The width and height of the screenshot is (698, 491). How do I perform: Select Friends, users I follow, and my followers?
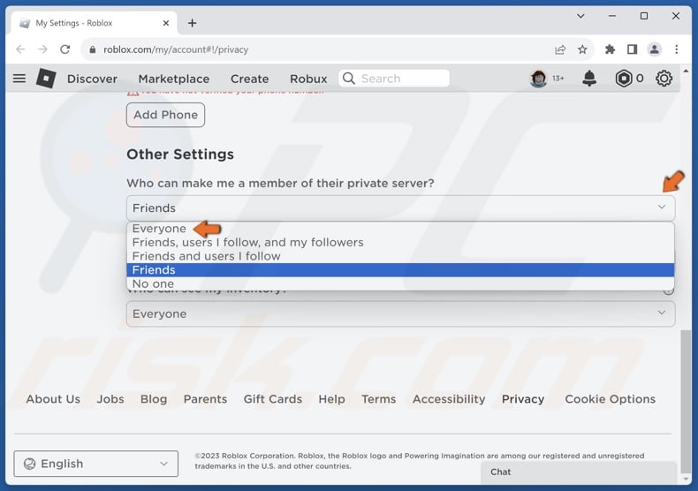(400, 242)
